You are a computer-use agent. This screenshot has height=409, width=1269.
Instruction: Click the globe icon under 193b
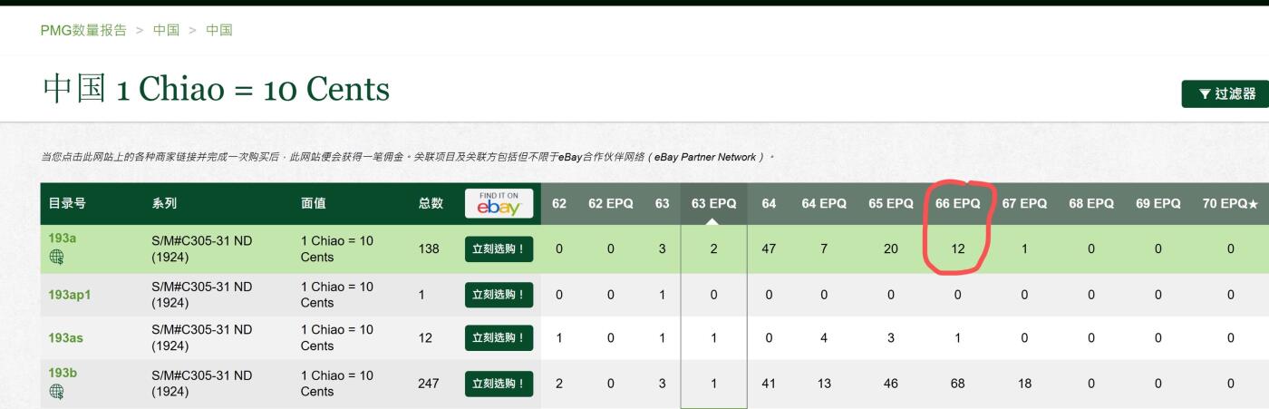[x=56, y=392]
